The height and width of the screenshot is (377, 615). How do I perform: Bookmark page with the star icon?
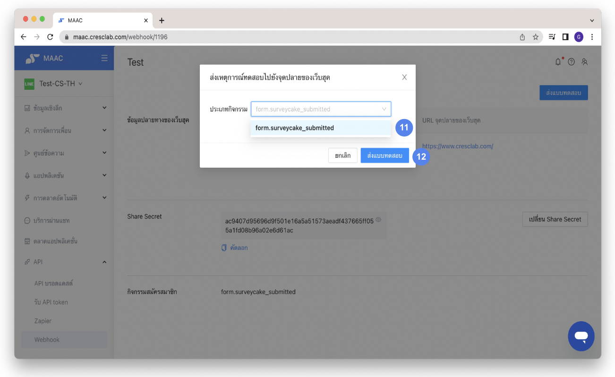536,37
